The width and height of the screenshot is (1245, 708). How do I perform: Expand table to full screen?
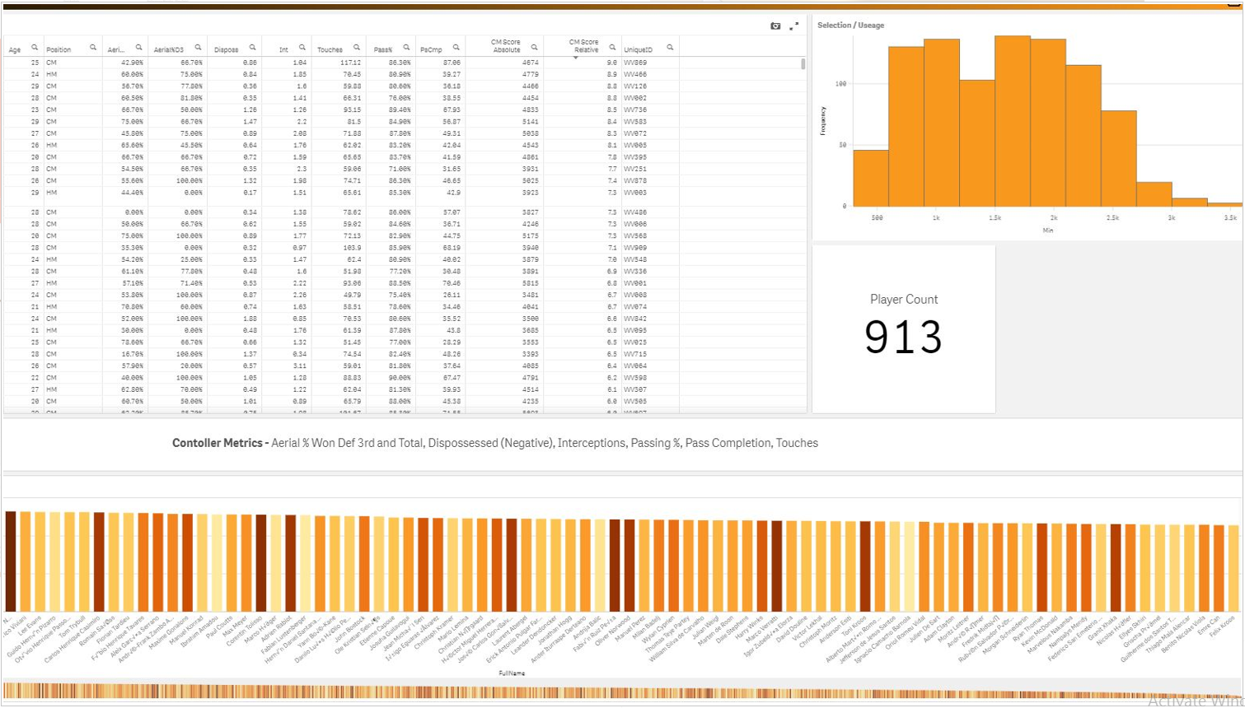tap(794, 26)
